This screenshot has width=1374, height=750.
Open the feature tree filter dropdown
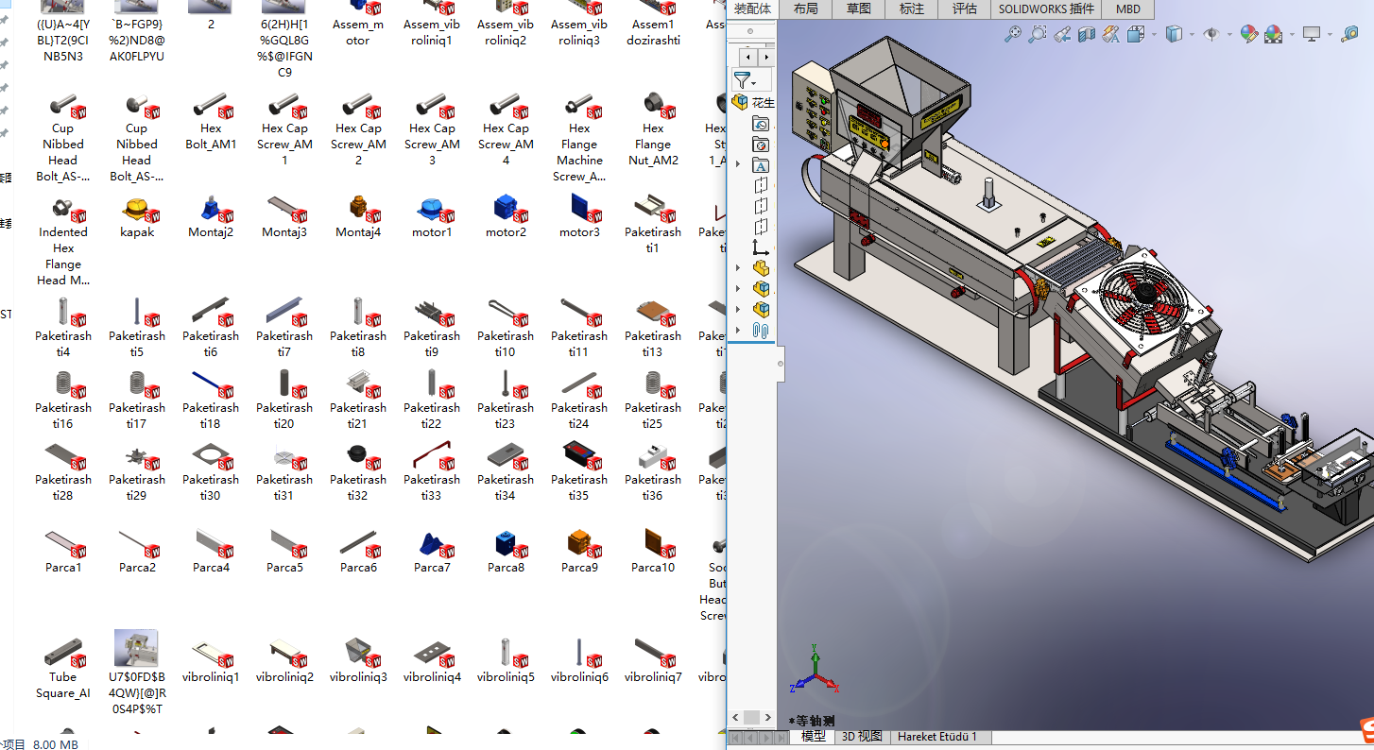tap(744, 80)
